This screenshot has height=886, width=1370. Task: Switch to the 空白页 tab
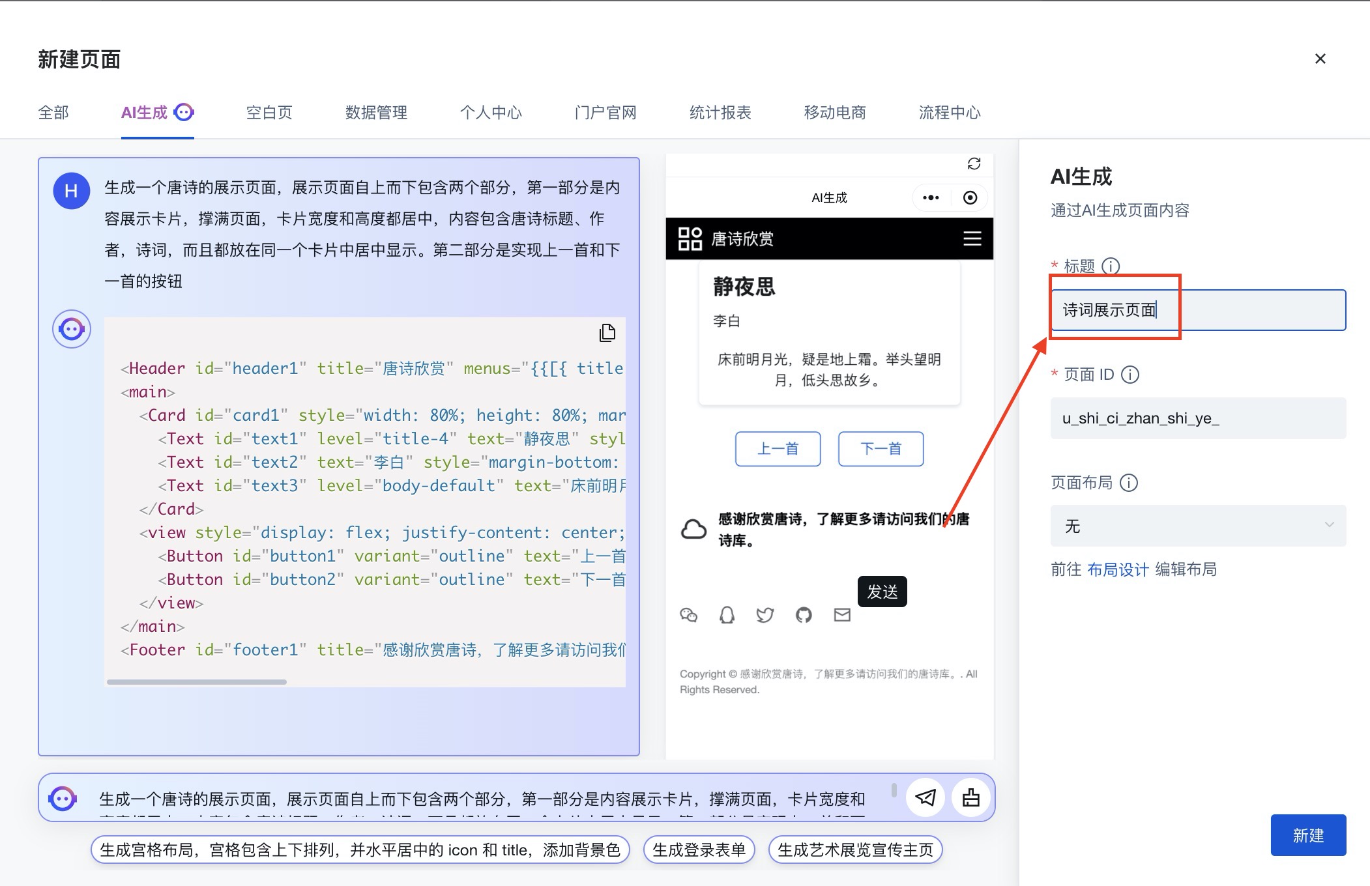269,113
